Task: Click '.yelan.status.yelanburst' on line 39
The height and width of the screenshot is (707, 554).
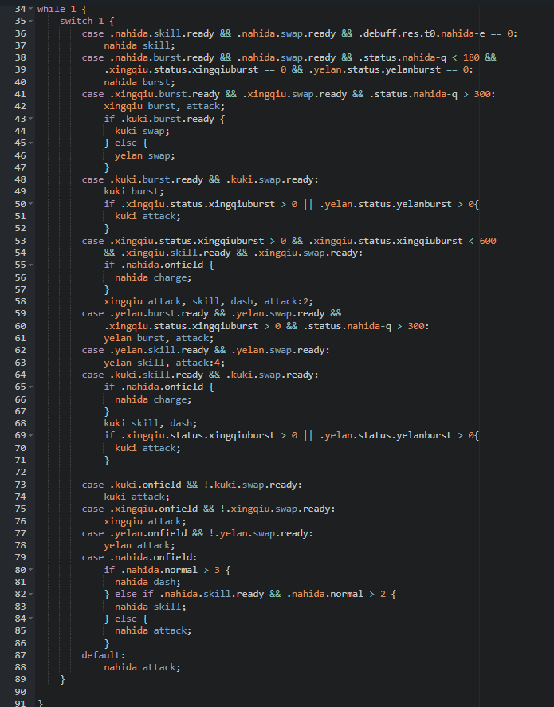Action: coord(375,70)
